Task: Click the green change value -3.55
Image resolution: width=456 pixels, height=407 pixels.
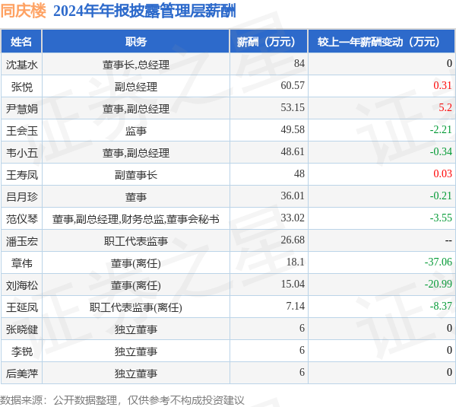Action: click(x=441, y=218)
